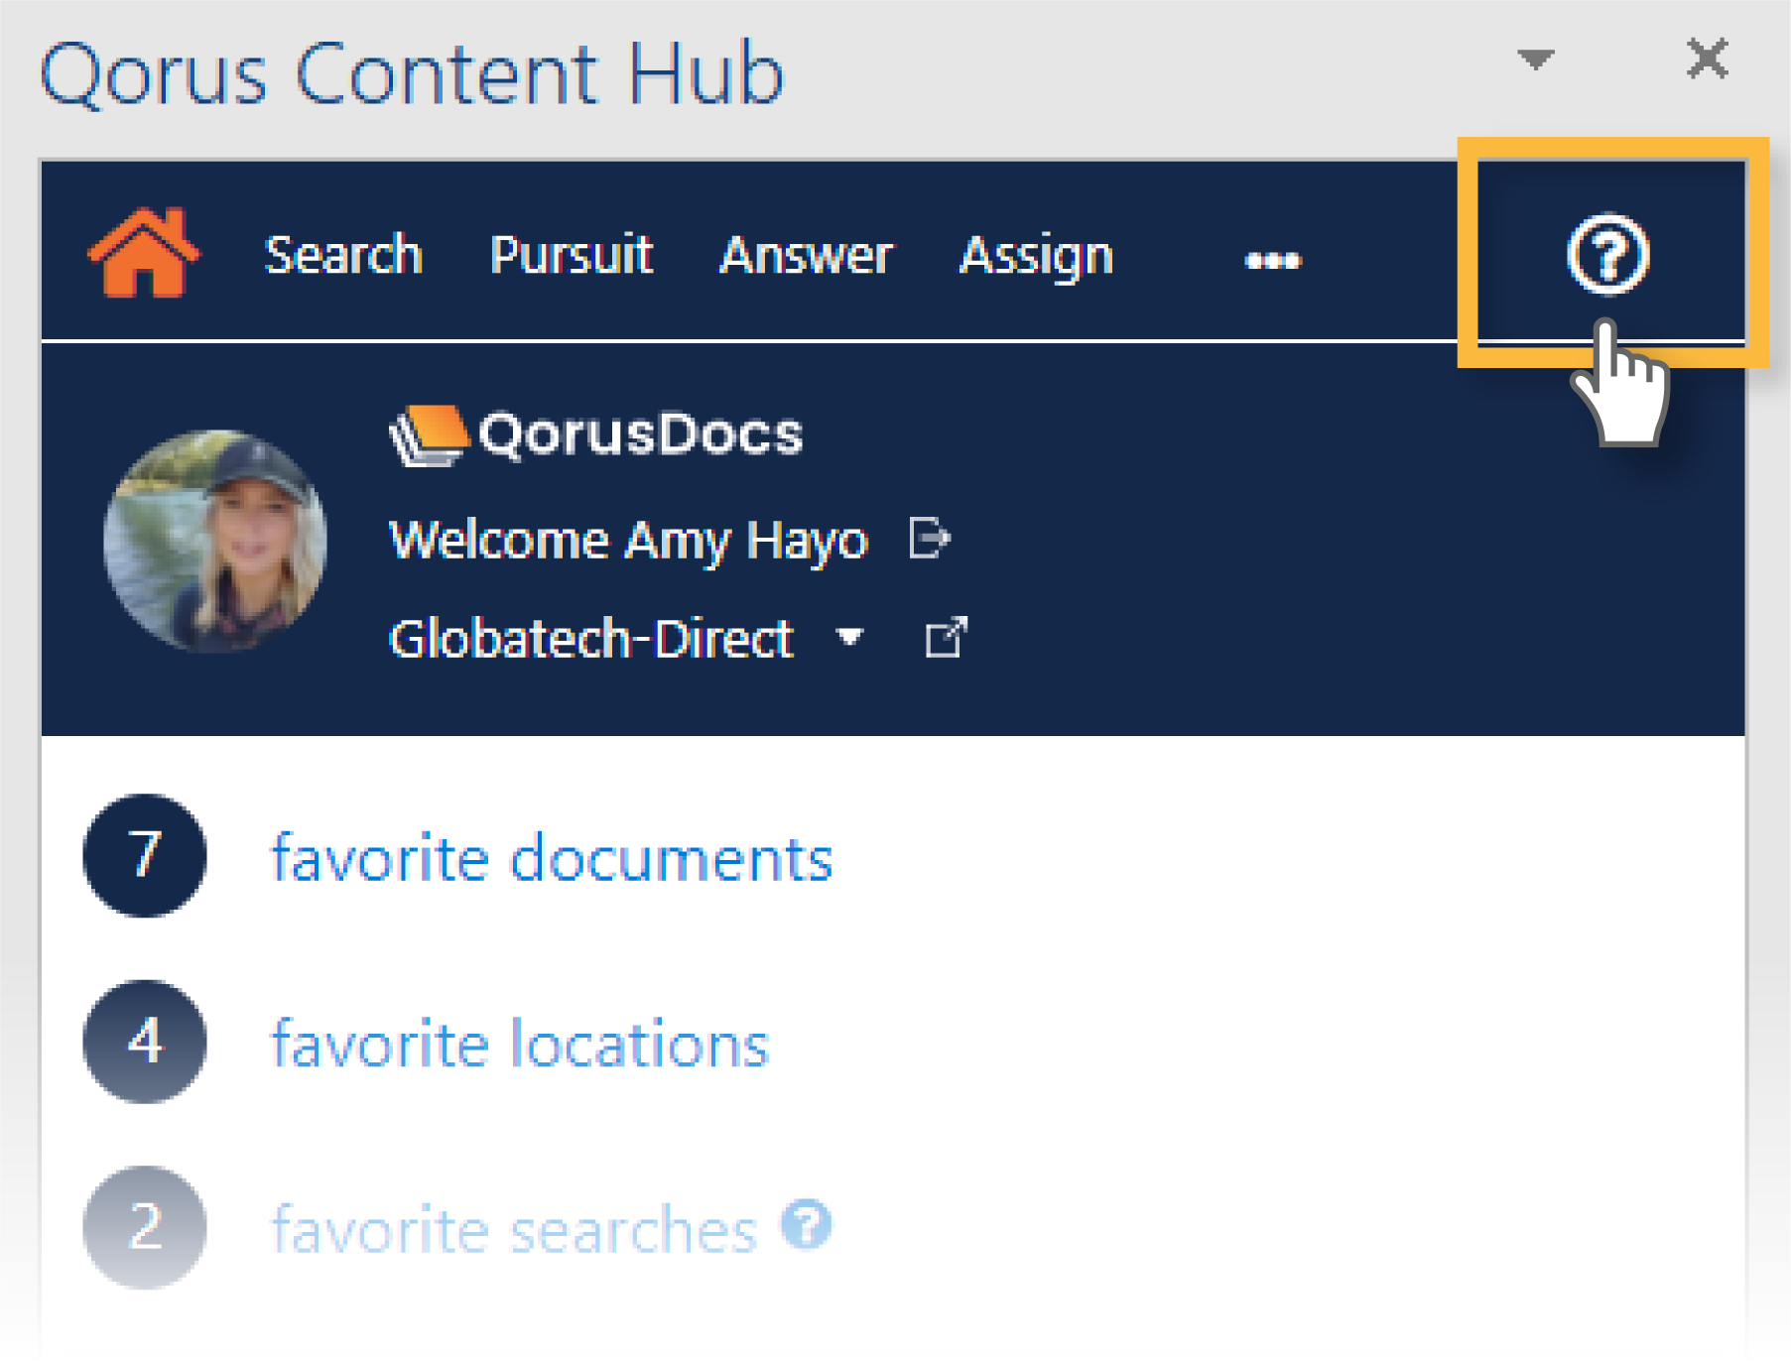Switch to the Search tab
Screen dimensions: 1791x1361
(x=343, y=255)
